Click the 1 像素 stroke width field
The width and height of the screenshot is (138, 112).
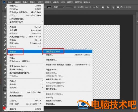pyautogui.click(x=57, y=7)
